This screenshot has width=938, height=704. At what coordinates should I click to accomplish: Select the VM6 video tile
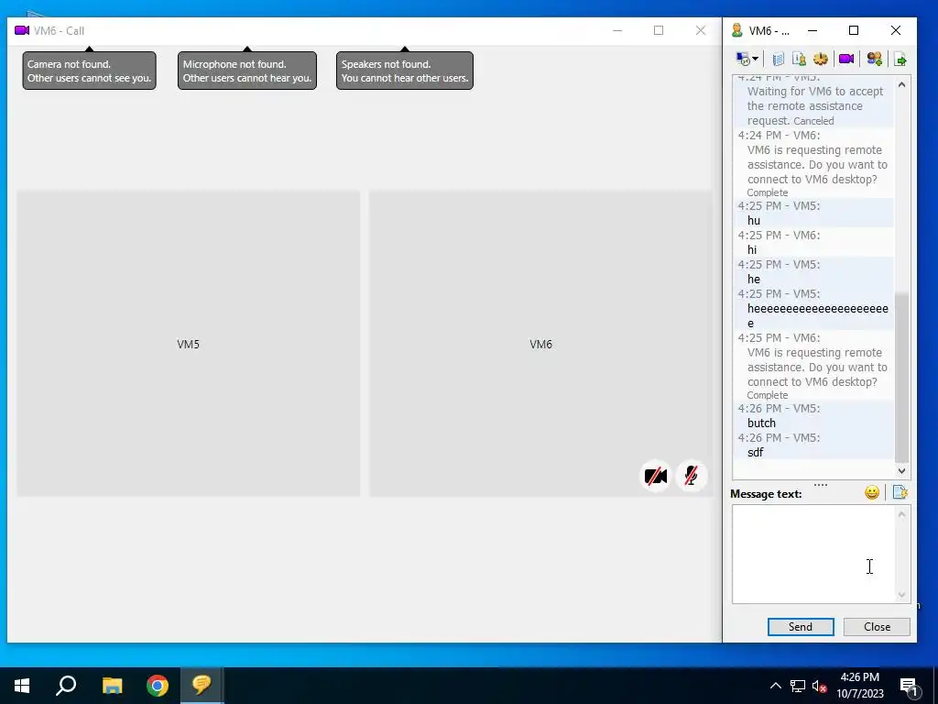coord(540,344)
